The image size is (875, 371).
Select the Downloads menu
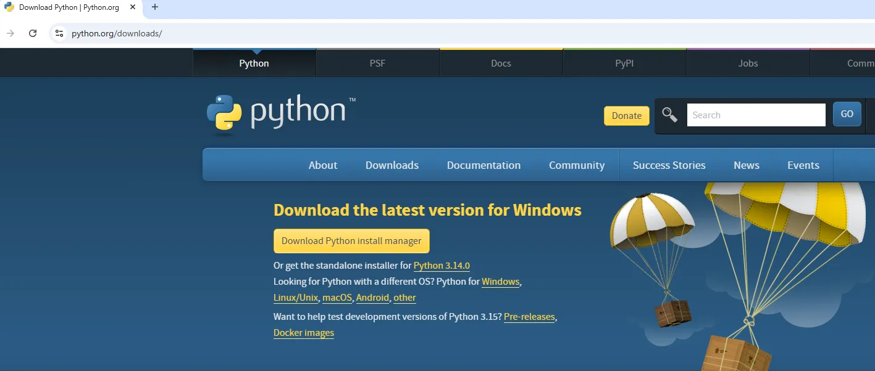point(391,165)
